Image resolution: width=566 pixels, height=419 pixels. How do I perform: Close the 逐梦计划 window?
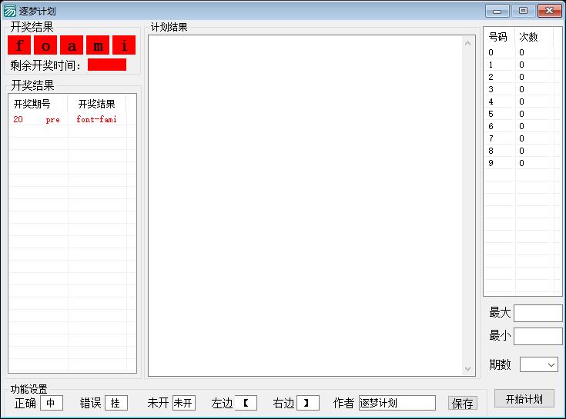click(549, 11)
